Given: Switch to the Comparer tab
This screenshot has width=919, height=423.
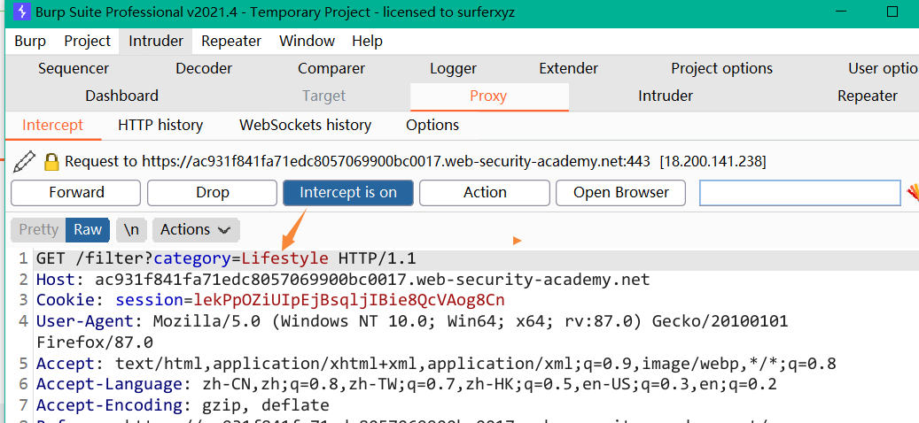Looking at the screenshot, I should [x=331, y=68].
